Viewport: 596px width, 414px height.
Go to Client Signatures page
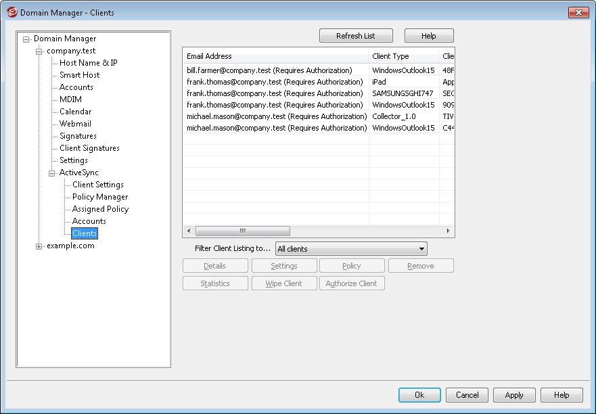point(89,148)
